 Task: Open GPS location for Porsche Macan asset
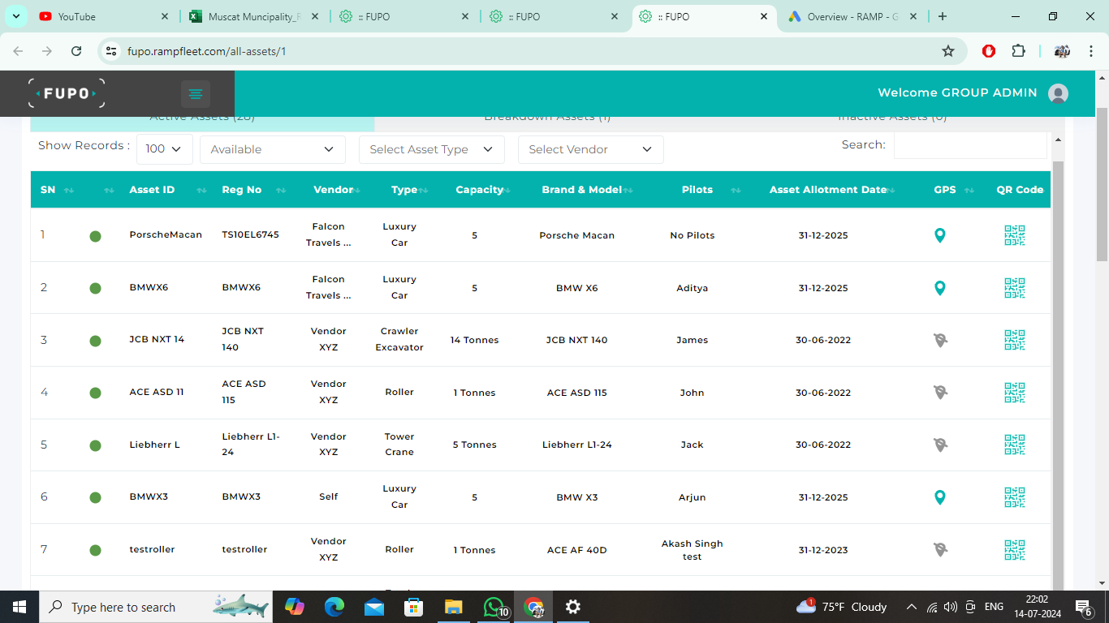(x=939, y=235)
